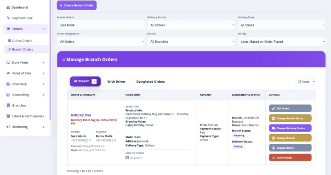Open the Branch filter dropdown
The height and width of the screenshot is (175, 331).
[191, 41]
